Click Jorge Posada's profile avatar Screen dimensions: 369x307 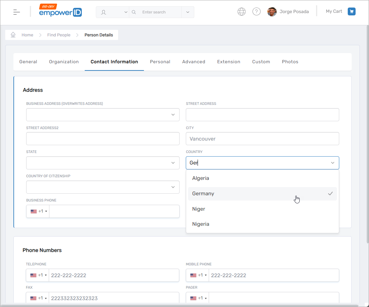pyautogui.click(x=272, y=12)
